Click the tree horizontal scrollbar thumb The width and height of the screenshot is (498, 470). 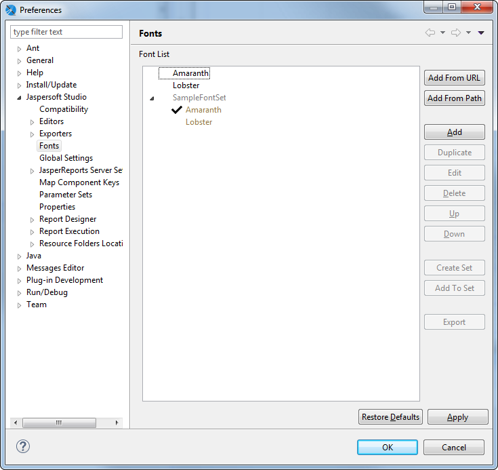(x=59, y=423)
